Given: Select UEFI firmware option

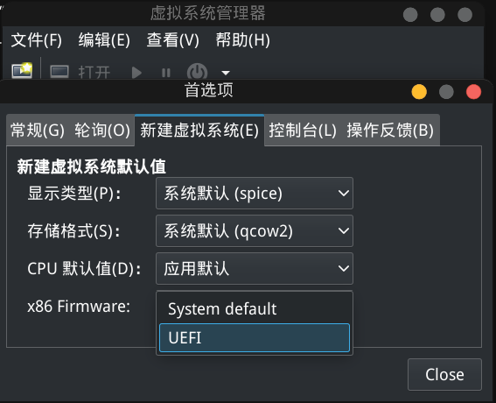Looking at the screenshot, I should coord(255,338).
